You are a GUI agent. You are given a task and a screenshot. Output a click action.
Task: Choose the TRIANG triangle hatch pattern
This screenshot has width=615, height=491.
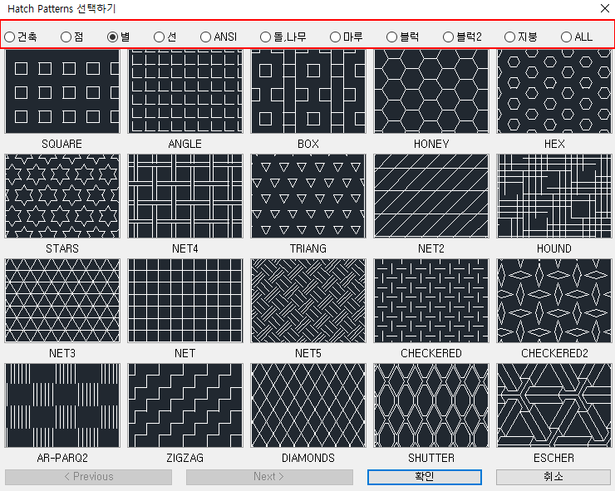308,196
